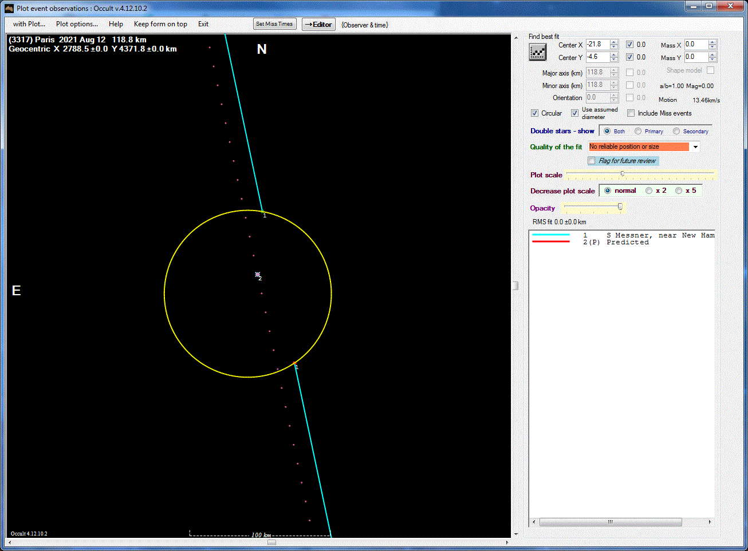
Task: Toggle the Minor axis fit checkbox
Action: (629, 85)
